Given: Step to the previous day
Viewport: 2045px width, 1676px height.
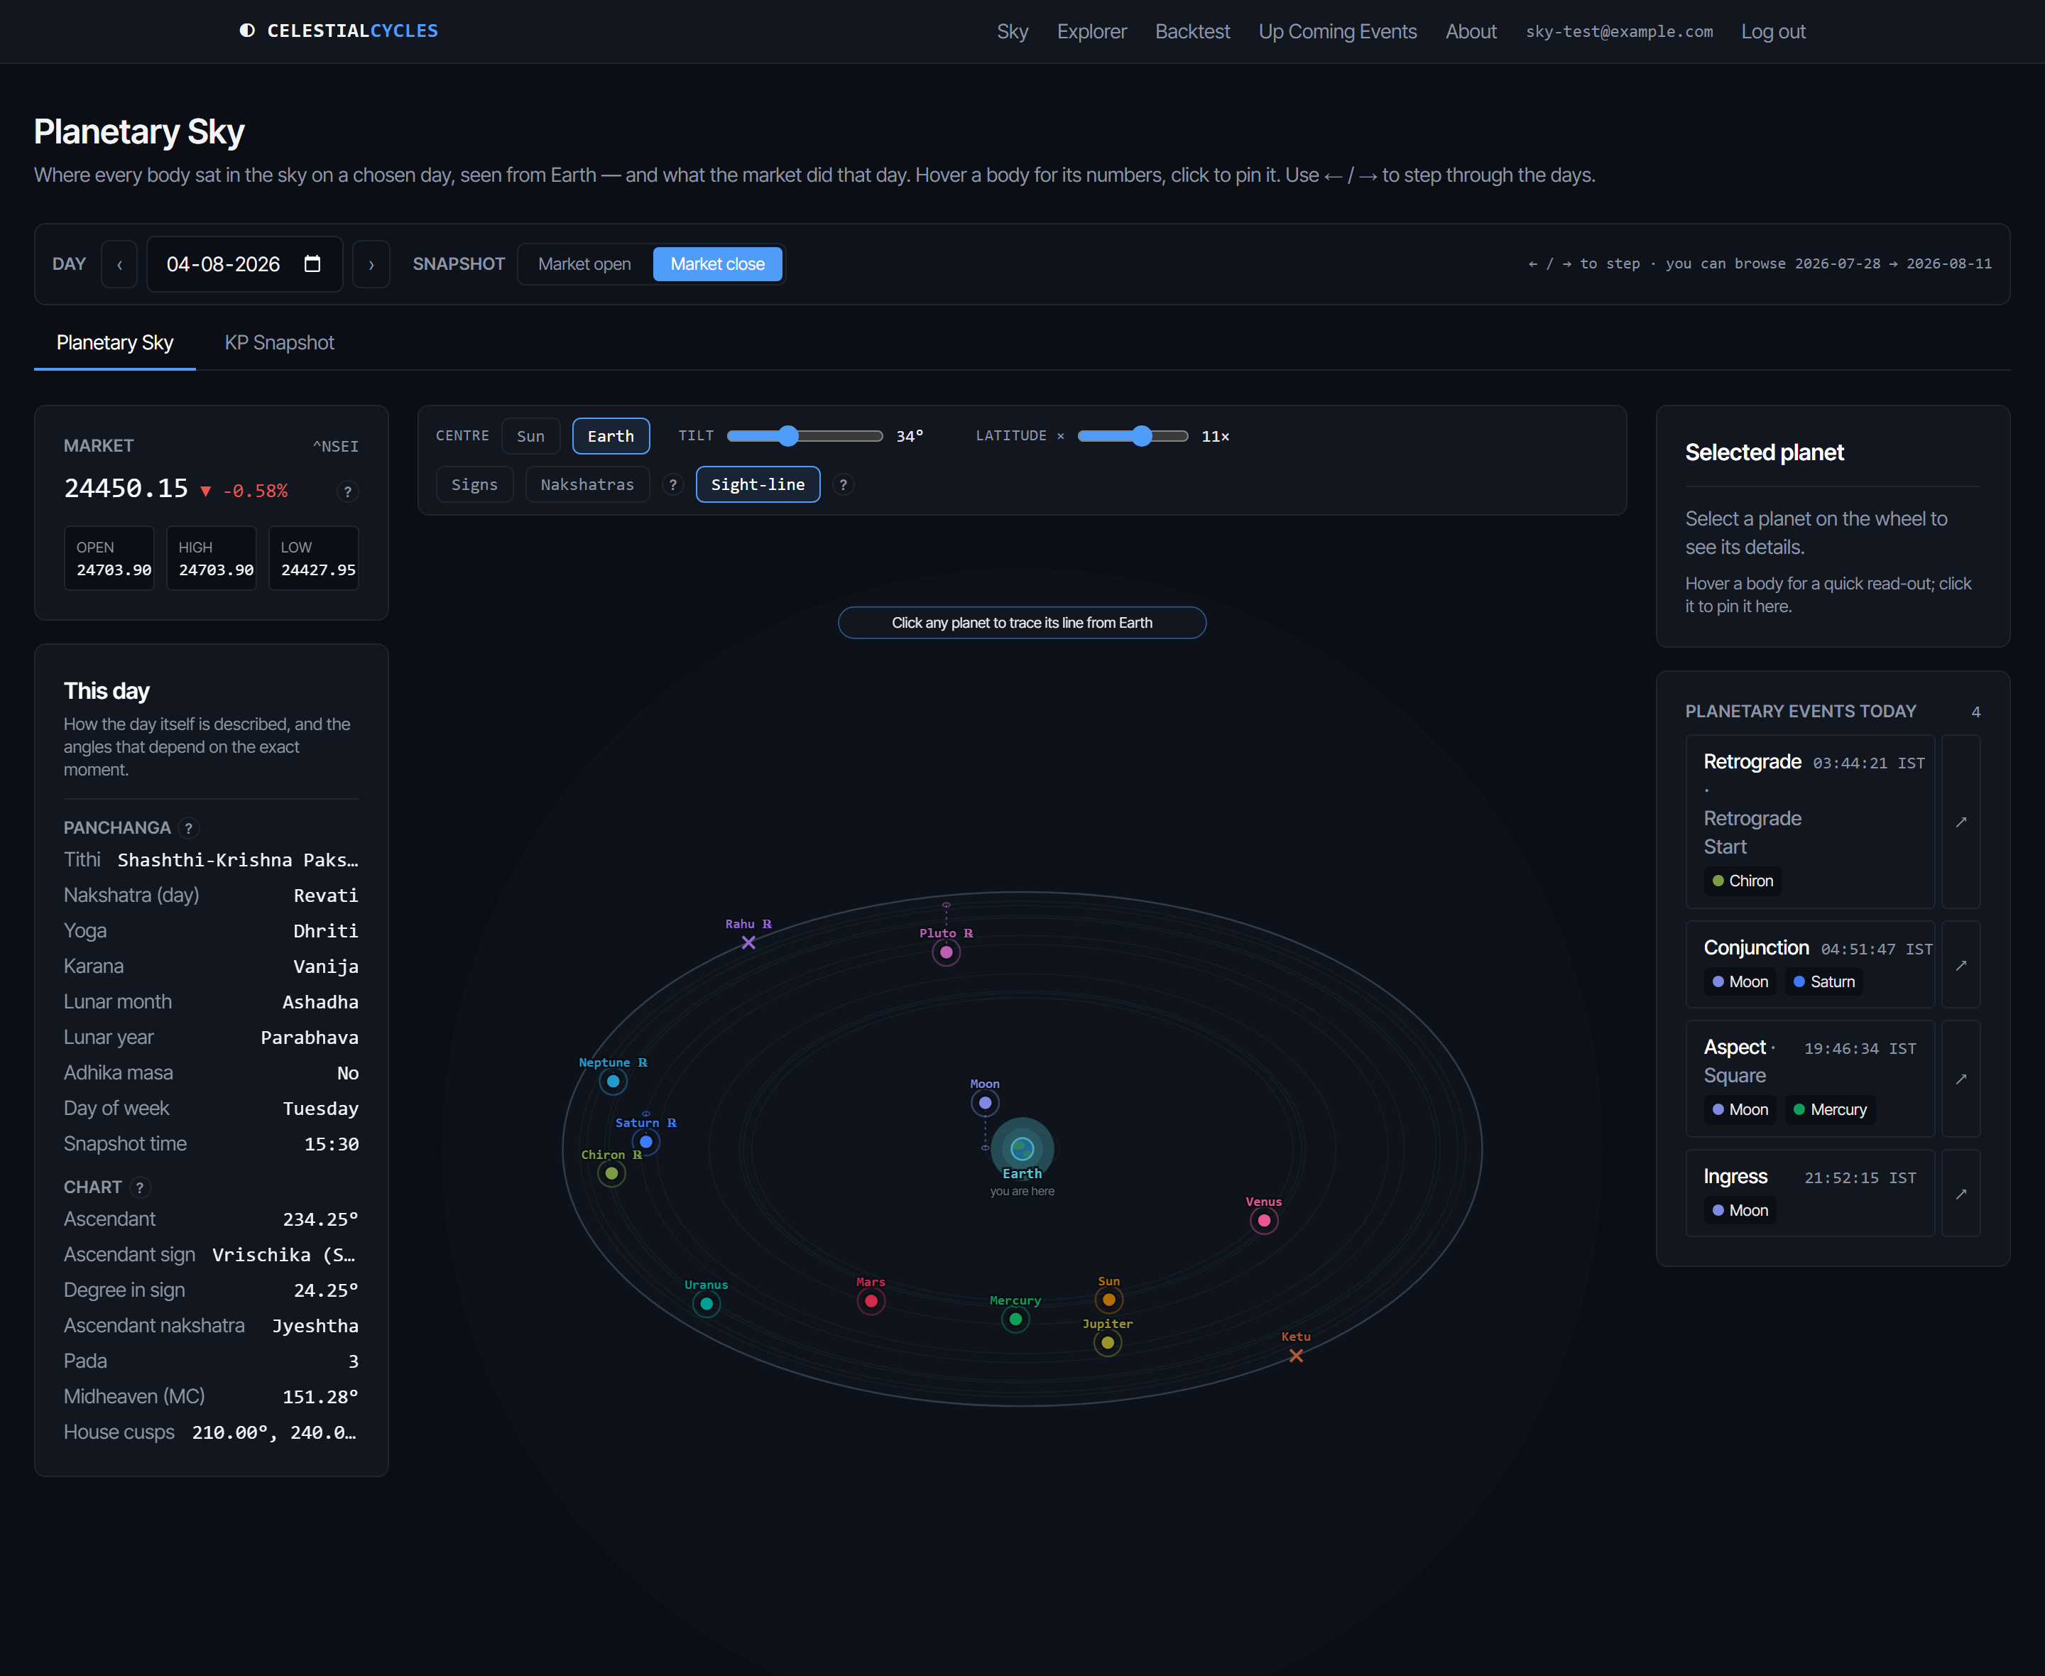Looking at the screenshot, I should pos(119,264).
